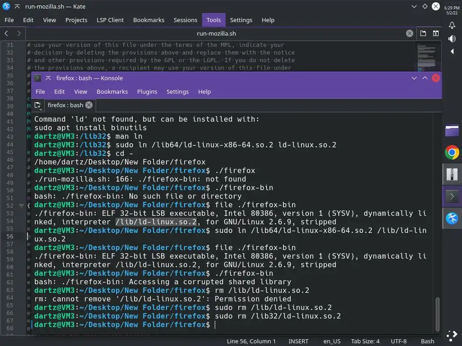This screenshot has width=462, height=346.
Task: Toggle INSERT mode in the status bar
Action: pyautogui.click(x=298, y=341)
